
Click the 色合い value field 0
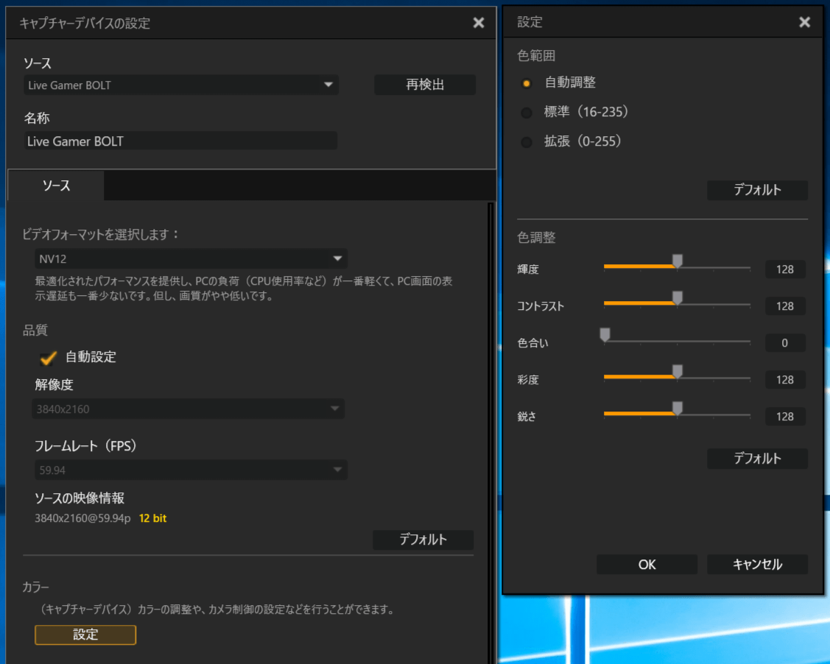tap(785, 343)
